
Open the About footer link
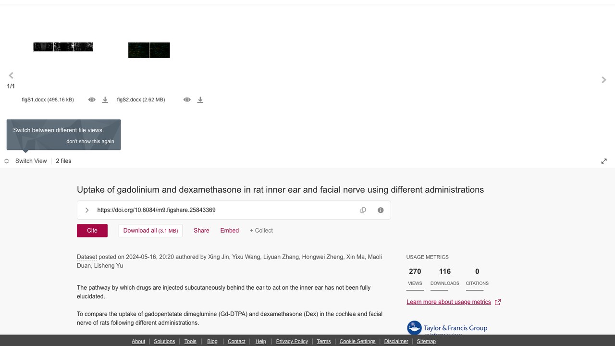[x=138, y=341]
